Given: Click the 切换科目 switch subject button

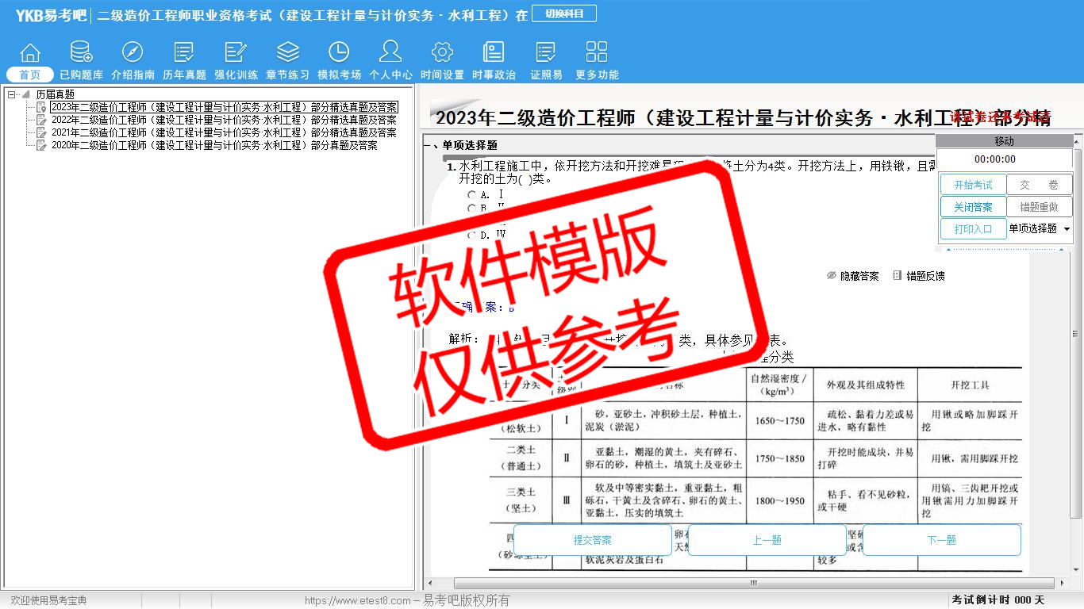Looking at the screenshot, I should (x=563, y=14).
